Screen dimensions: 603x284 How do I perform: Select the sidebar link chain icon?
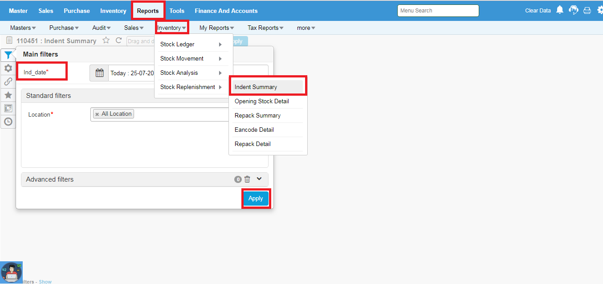point(8,81)
